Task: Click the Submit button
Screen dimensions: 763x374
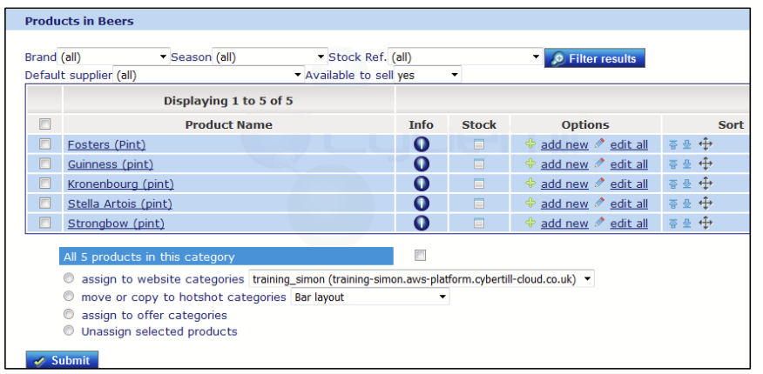Action: [62, 360]
